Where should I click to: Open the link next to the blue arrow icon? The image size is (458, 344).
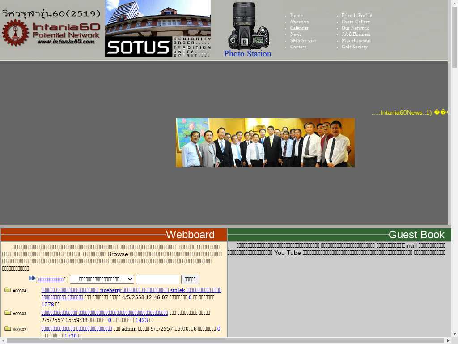[52, 279]
